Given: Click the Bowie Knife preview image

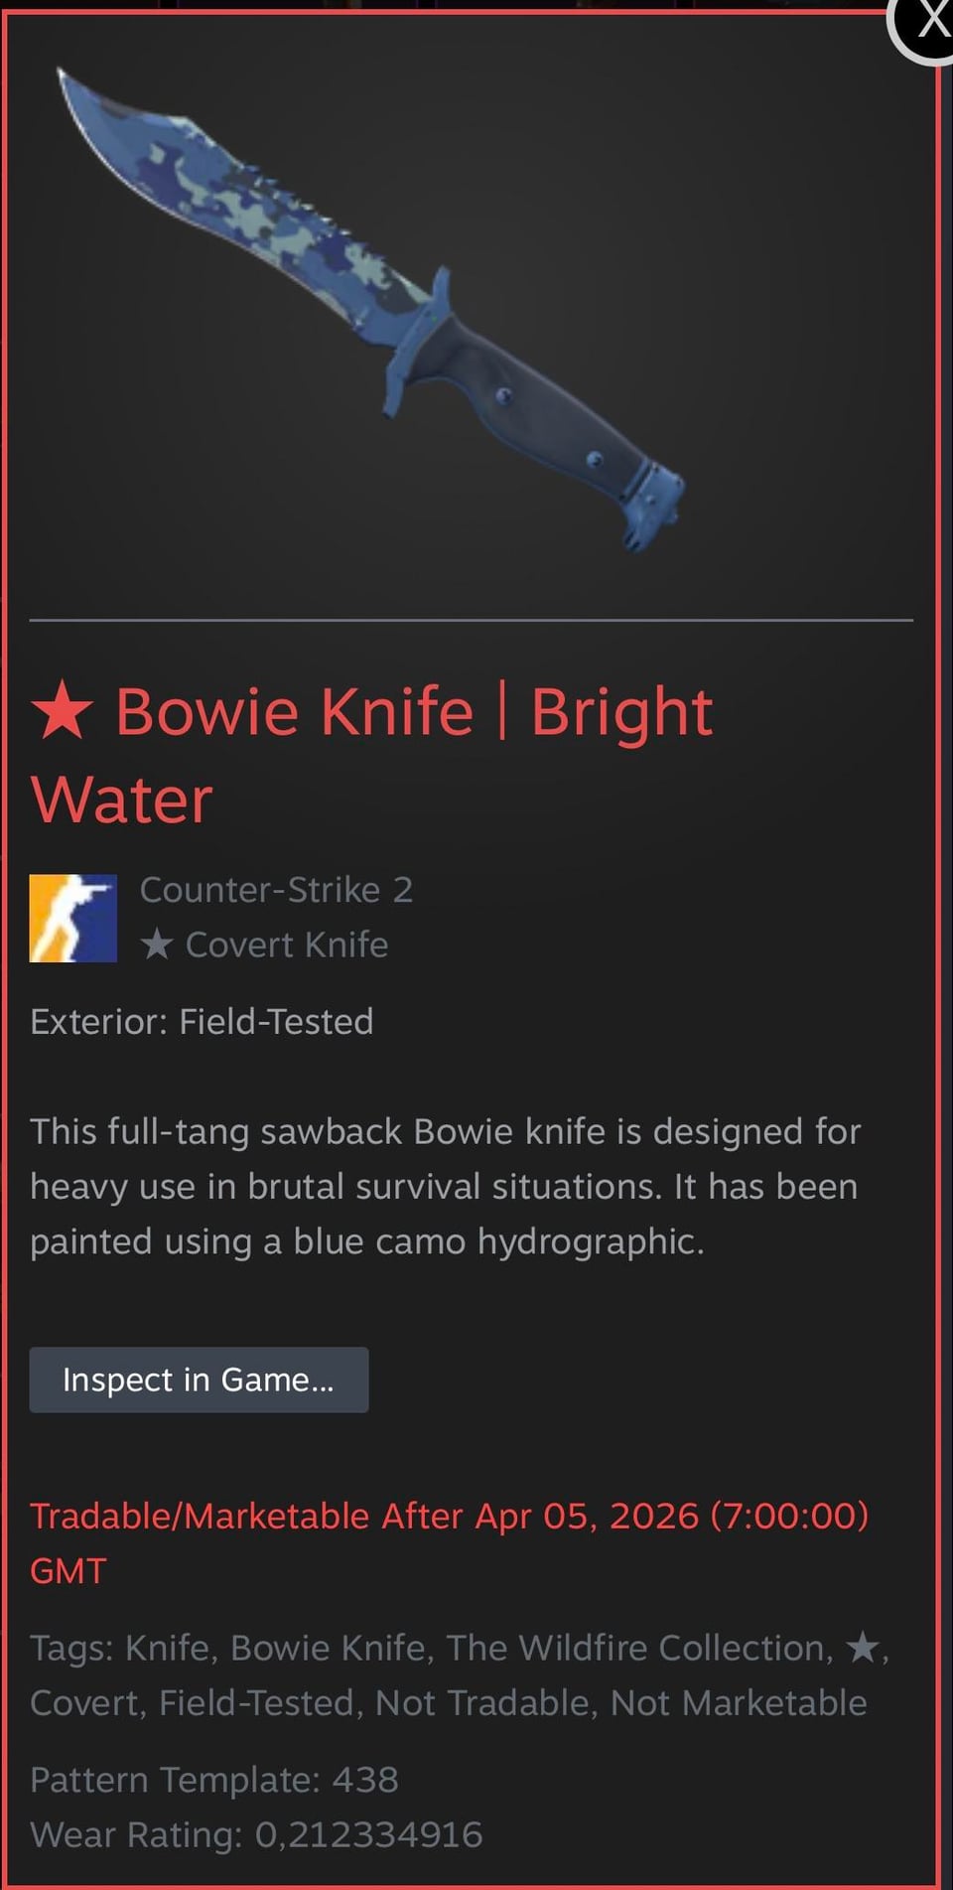Looking at the screenshot, I should [370, 308].
